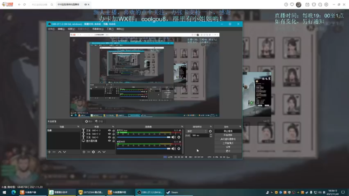The width and height of the screenshot is (349, 196).
Task: Toggle visibility of the first text source
Action: point(109,130)
